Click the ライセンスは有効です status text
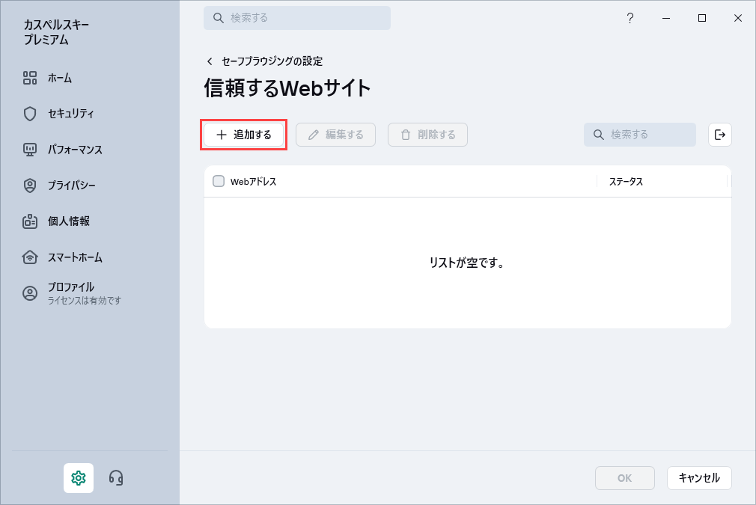 [85, 301]
